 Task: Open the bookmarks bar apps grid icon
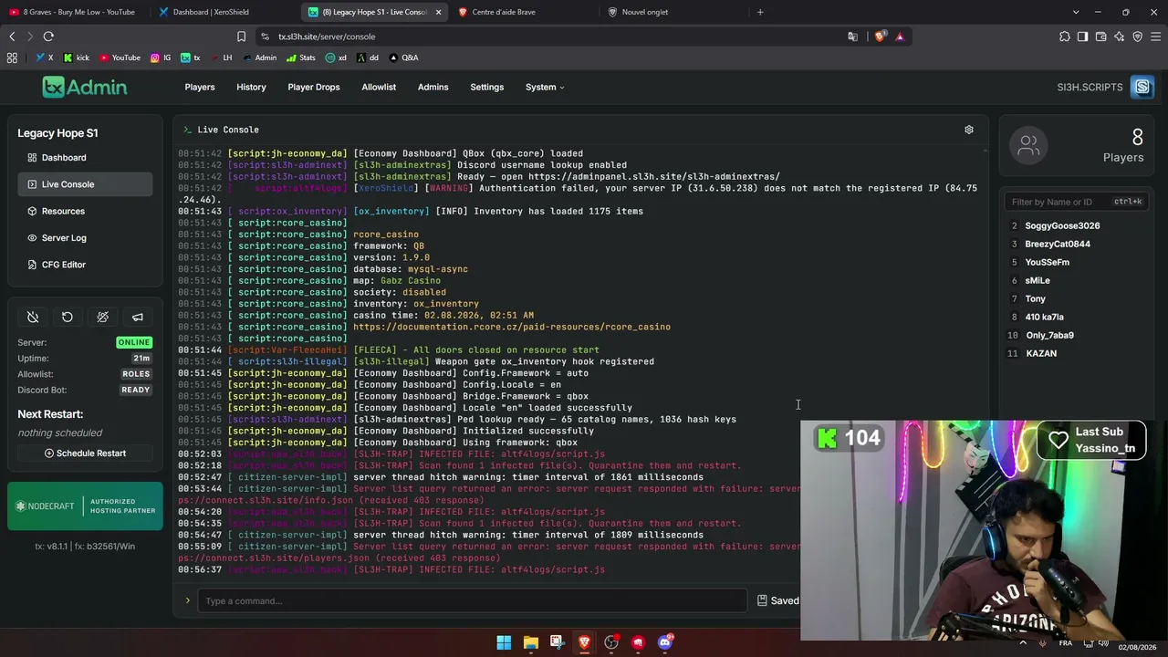click(x=12, y=57)
